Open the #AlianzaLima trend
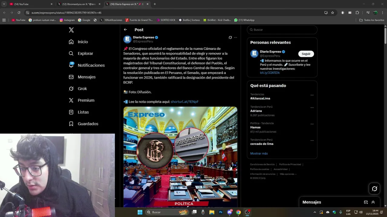Screen dimensions: 387x217 (x=260, y=99)
